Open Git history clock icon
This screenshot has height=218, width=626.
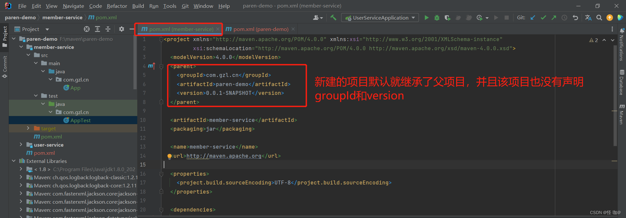[x=564, y=18]
